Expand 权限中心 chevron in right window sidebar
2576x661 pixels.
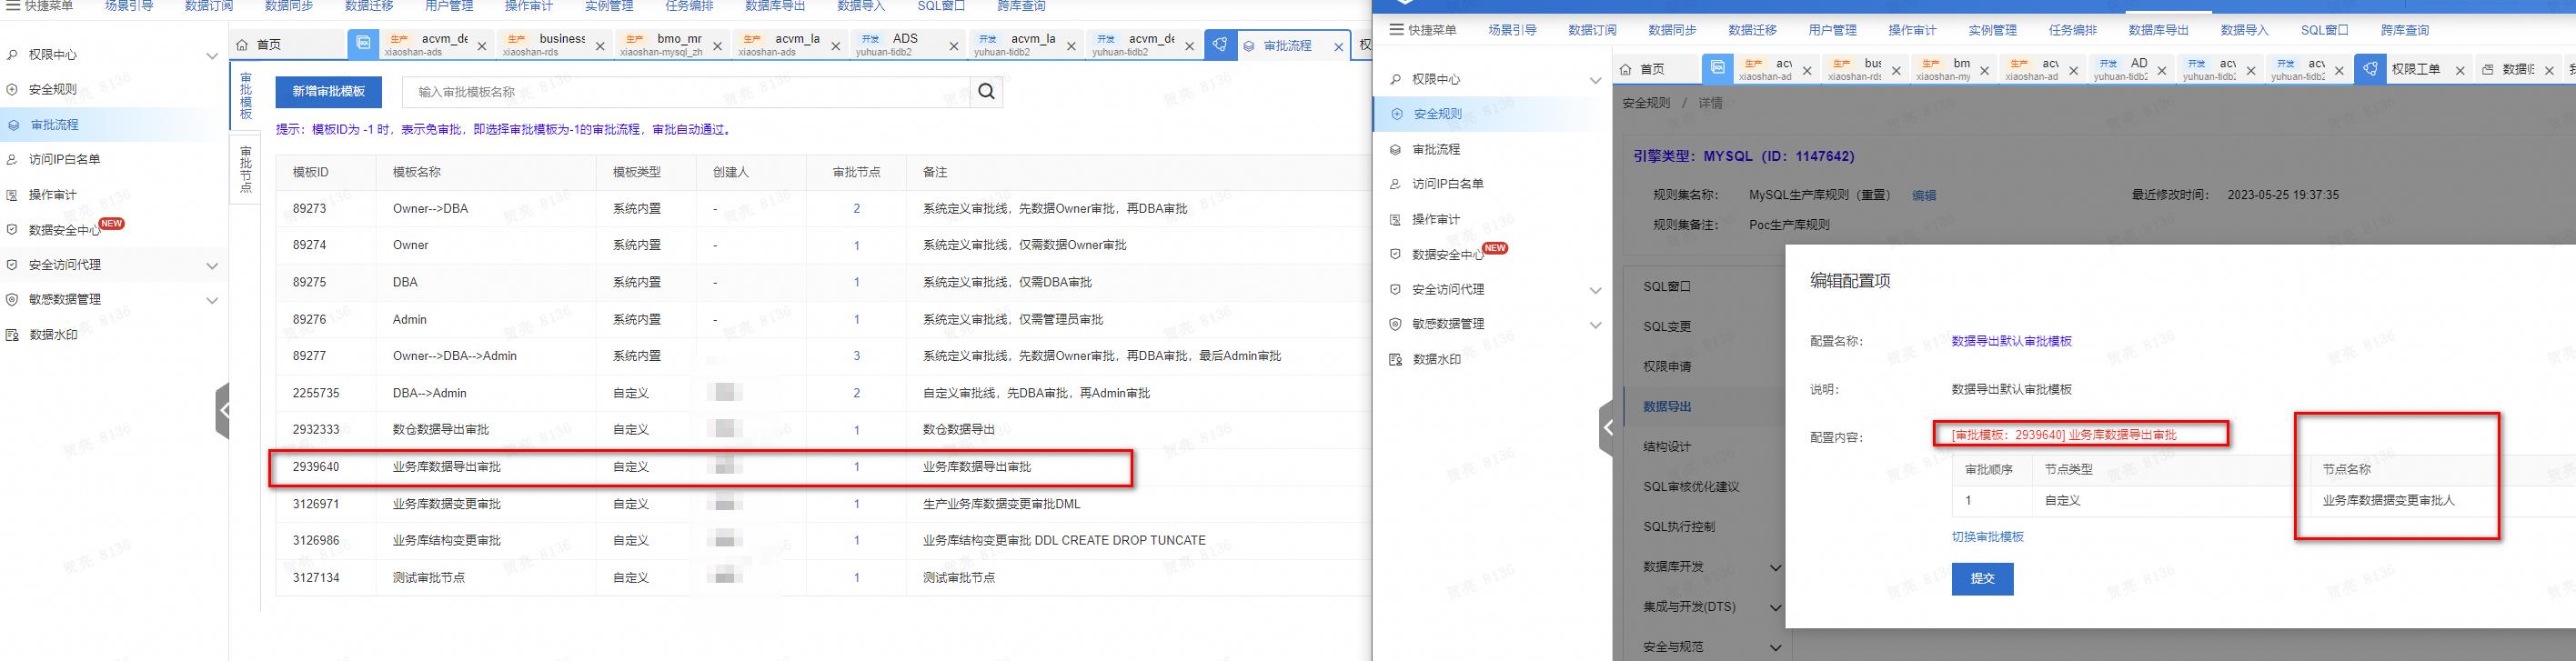[1595, 80]
